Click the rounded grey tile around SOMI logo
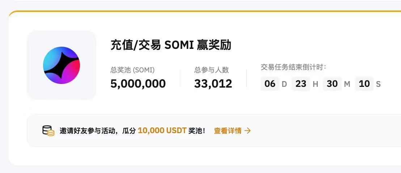Screen dimensions: 401x173 62,65
